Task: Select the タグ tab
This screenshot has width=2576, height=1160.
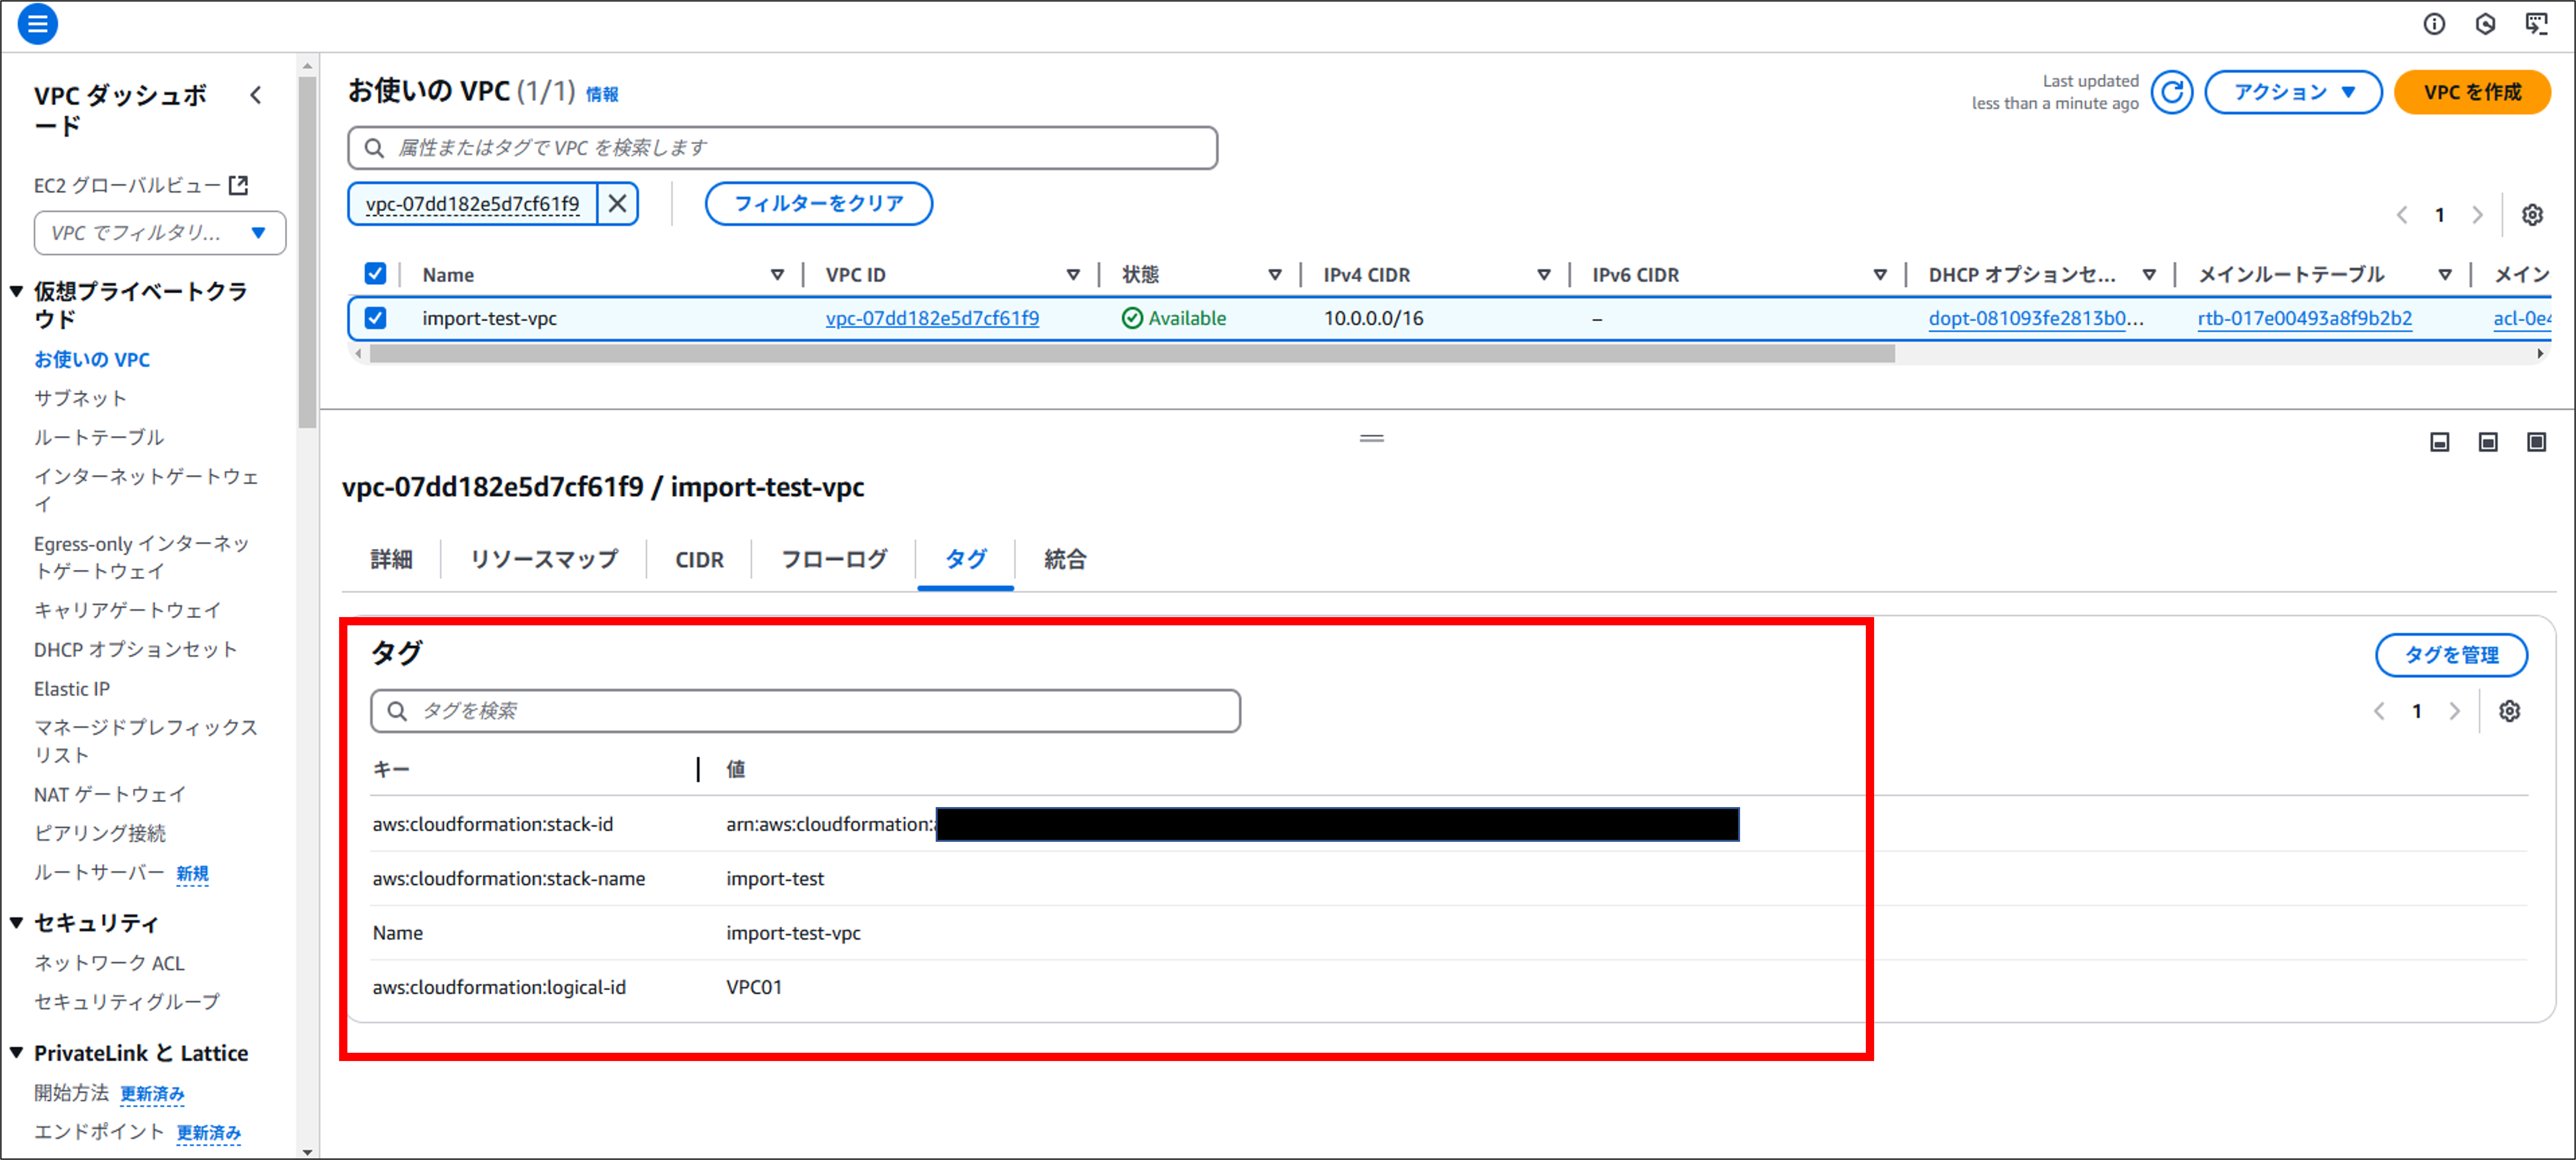Action: 966,559
